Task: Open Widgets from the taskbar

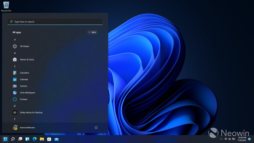Action: pyautogui.click(x=27, y=139)
